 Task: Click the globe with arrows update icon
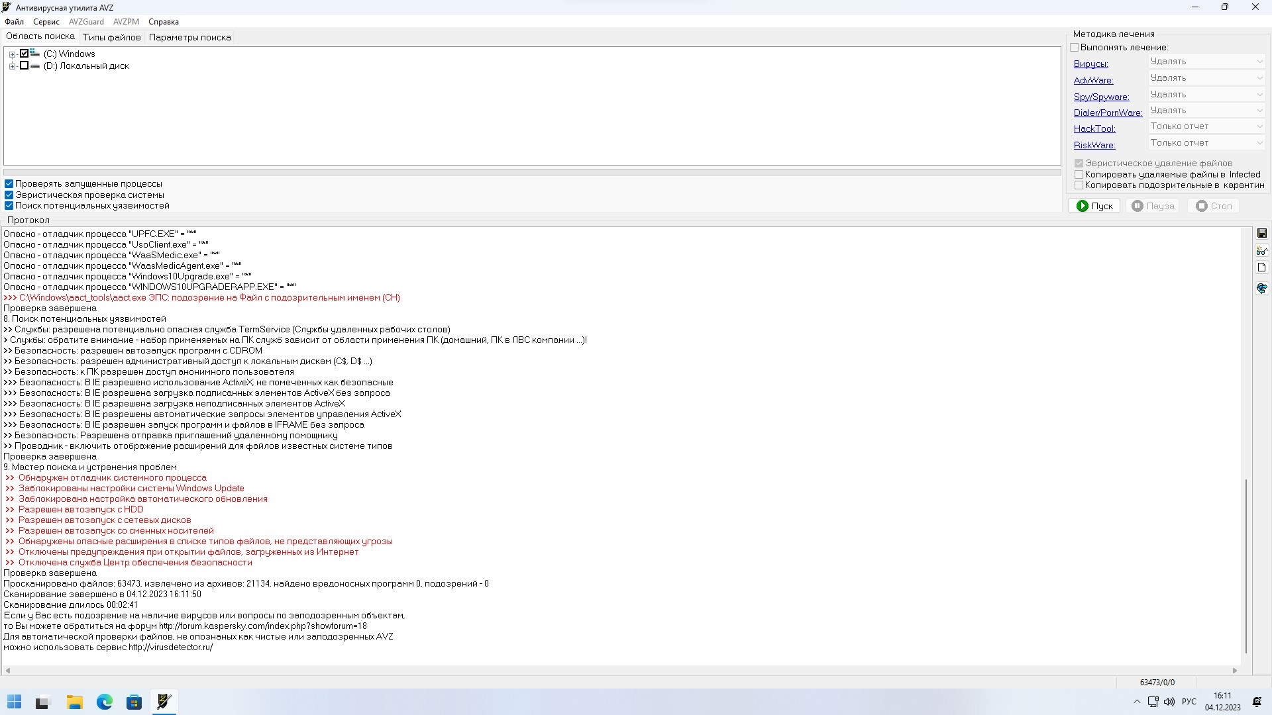click(1261, 288)
